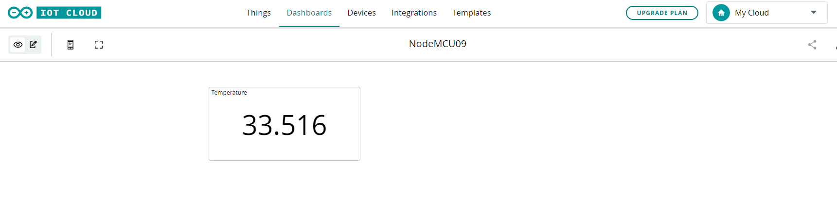This screenshot has width=837, height=217.
Task: Click the My Cloud home icon
Action: coord(721,13)
